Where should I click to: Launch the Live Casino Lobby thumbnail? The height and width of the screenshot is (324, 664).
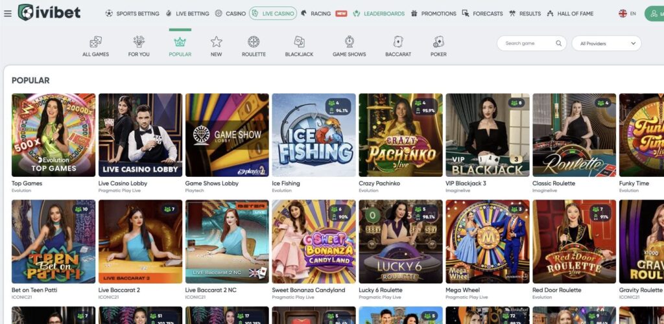pyautogui.click(x=140, y=135)
